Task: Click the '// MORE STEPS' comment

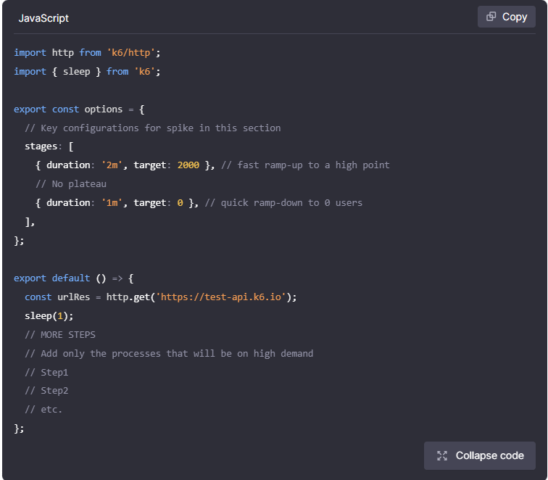Action: (59, 334)
